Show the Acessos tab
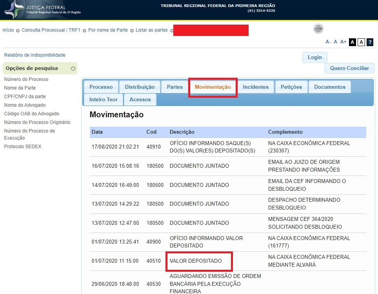The height and width of the screenshot is (294, 378). [x=140, y=99]
